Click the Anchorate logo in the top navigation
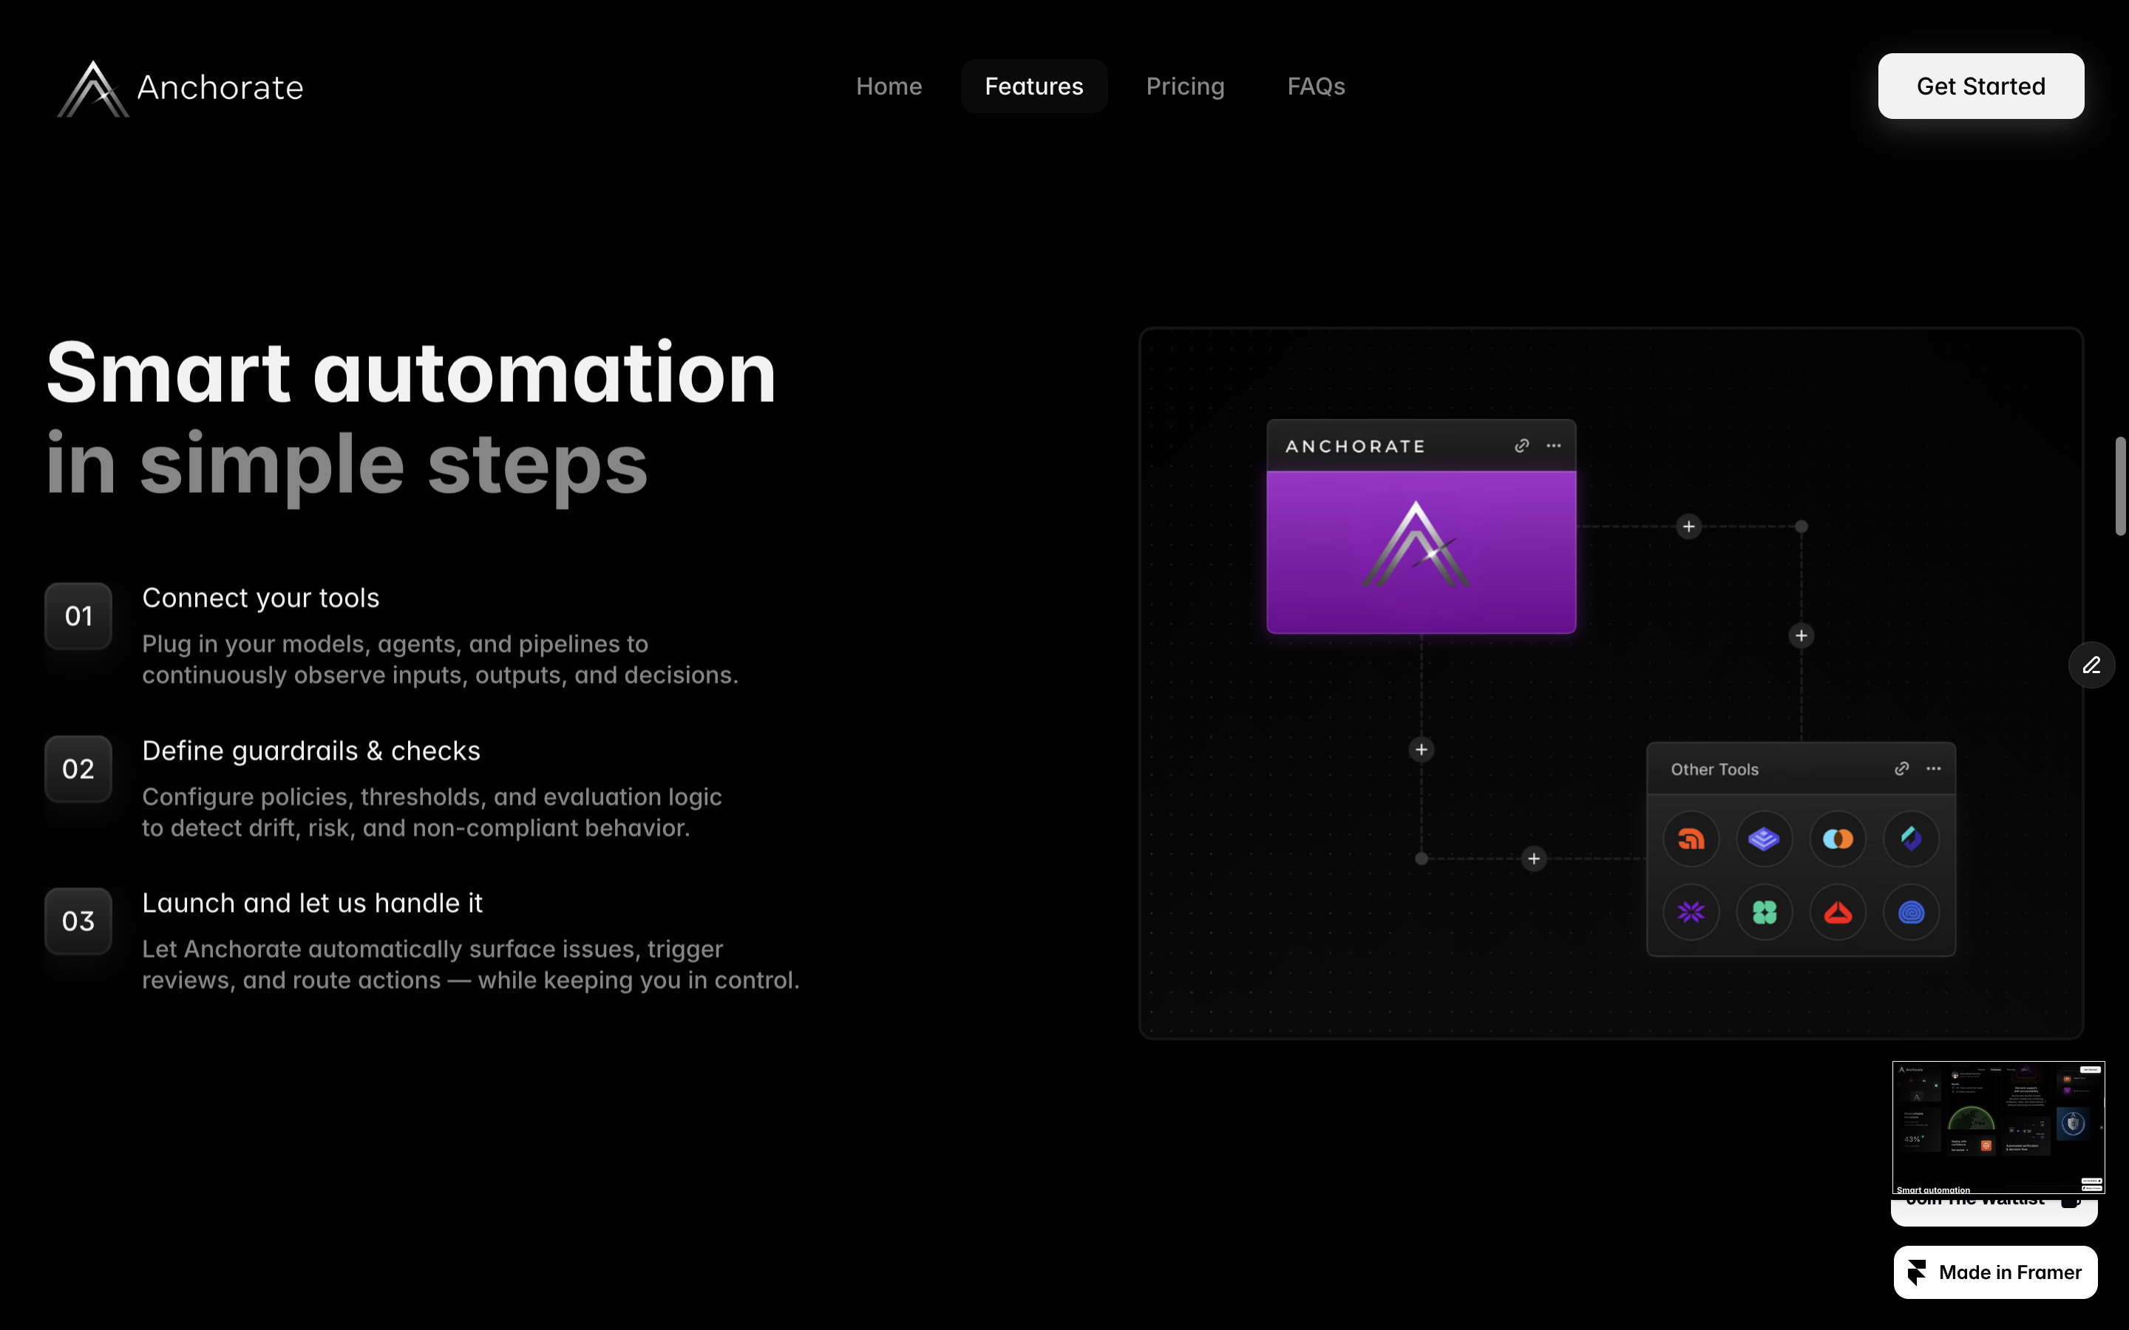The height and width of the screenshot is (1330, 2129). [180, 87]
